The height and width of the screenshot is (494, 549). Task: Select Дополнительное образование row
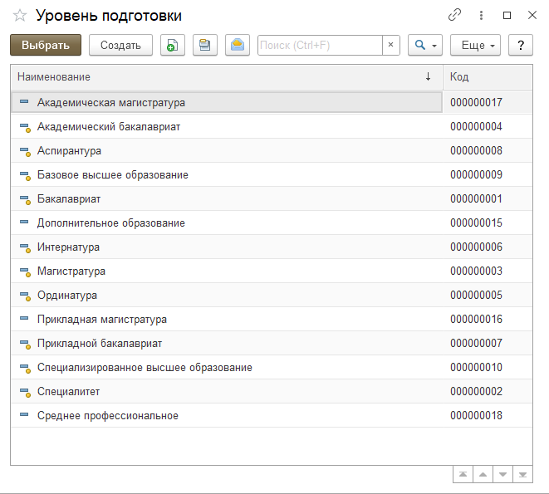click(272, 223)
